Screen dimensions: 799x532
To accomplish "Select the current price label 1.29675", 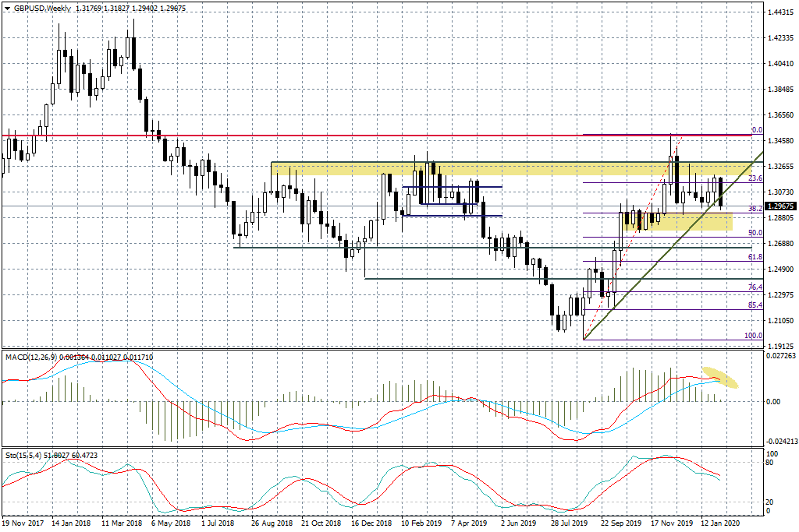I will coord(779,206).
